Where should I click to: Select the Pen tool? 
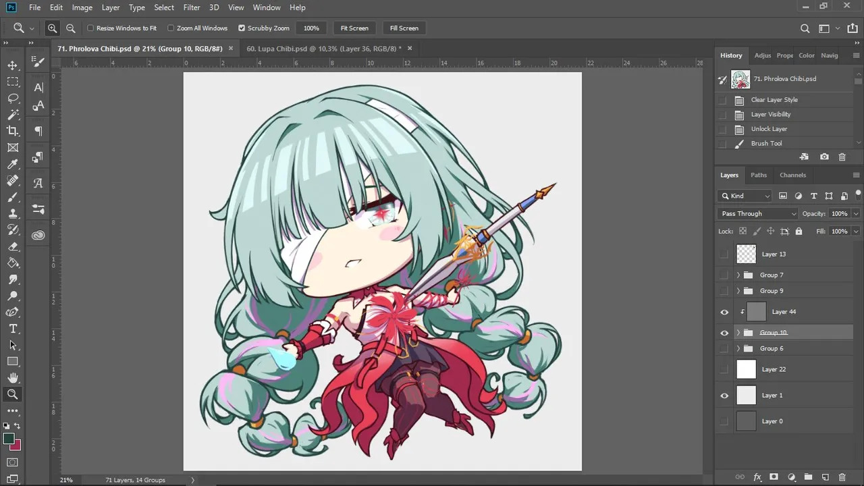click(x=13, y=312)
